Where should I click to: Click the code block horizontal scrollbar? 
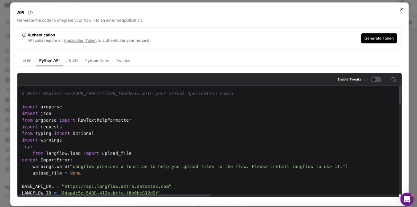tap(114, 195)
